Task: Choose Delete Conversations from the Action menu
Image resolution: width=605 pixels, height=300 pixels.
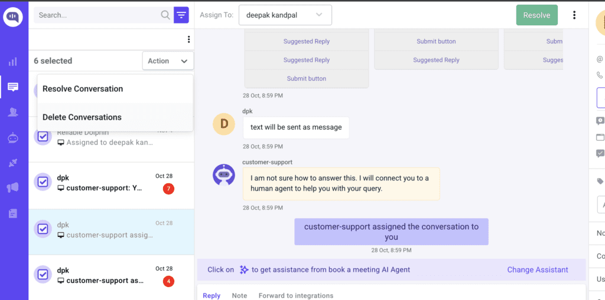Action: (x=115, y=117)
